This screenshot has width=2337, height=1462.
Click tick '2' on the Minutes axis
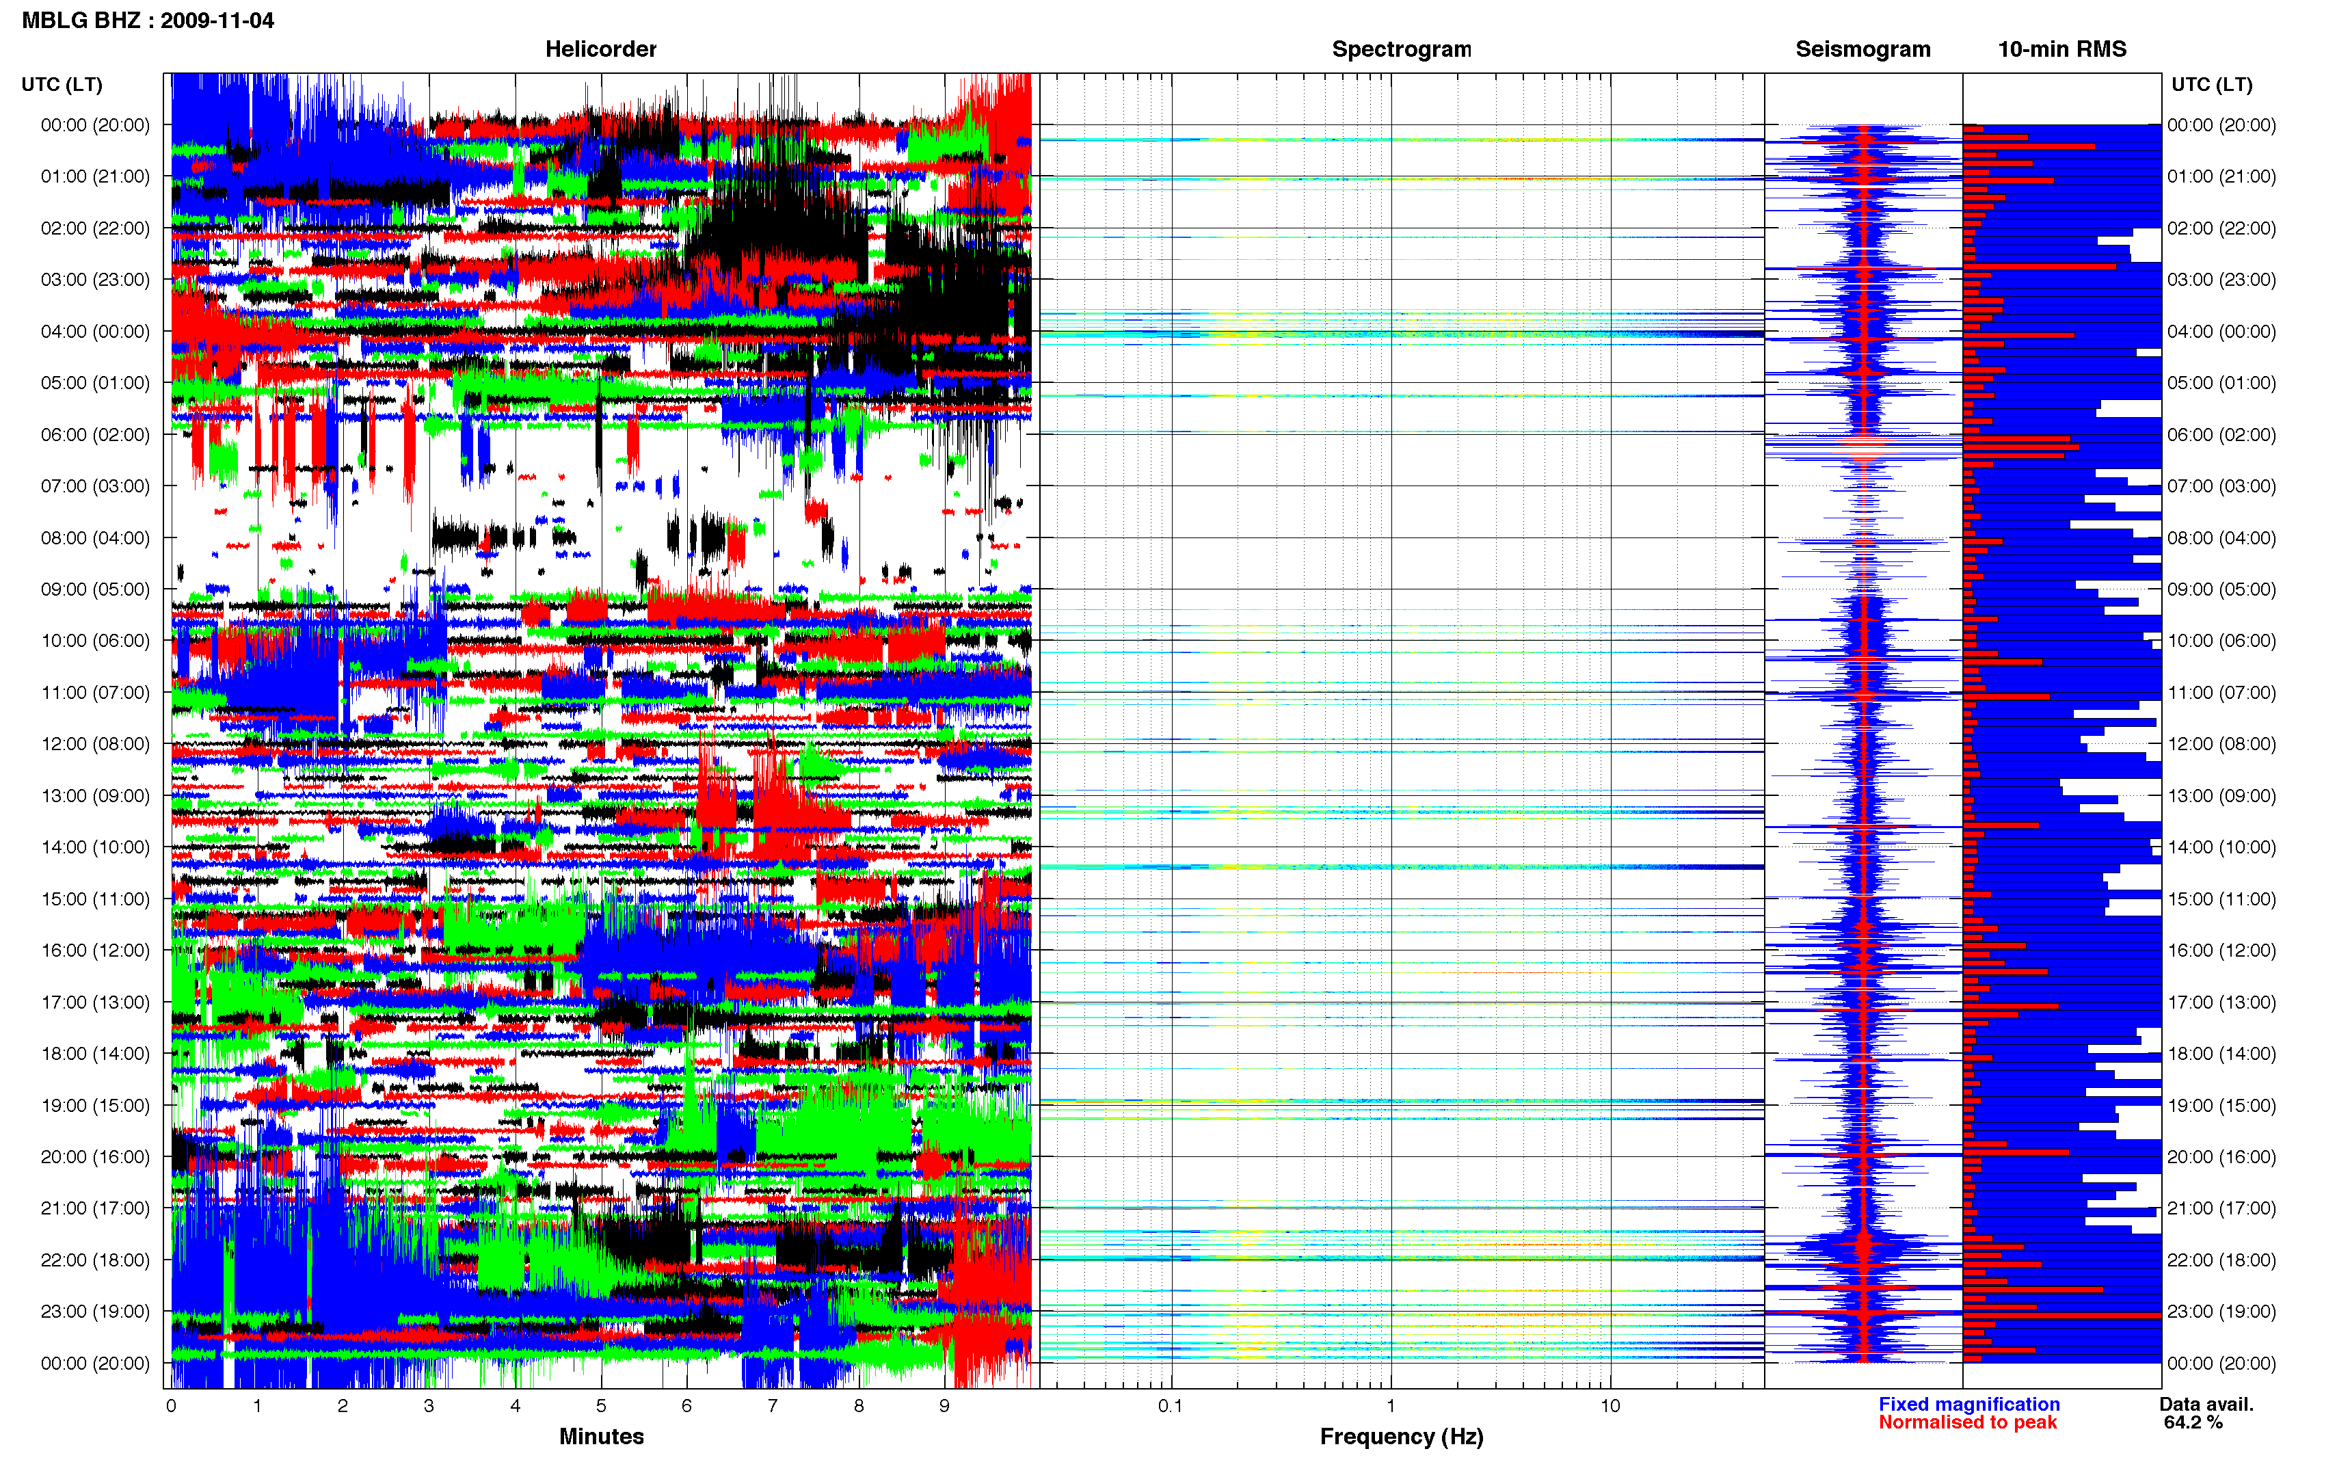coord(343,1406)
